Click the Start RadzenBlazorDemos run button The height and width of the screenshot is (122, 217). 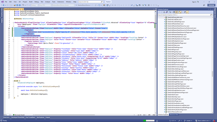[x=83, y=5]
